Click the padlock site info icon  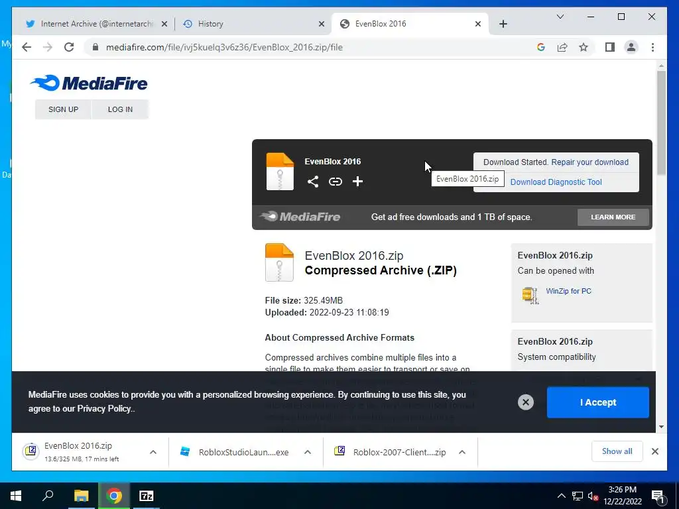tap(95, 47)
